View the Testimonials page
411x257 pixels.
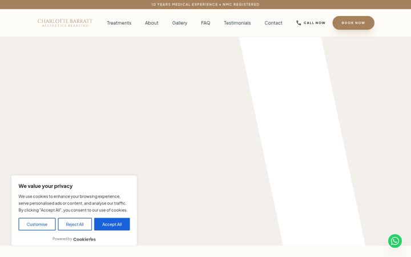click(x=237, y=23)
